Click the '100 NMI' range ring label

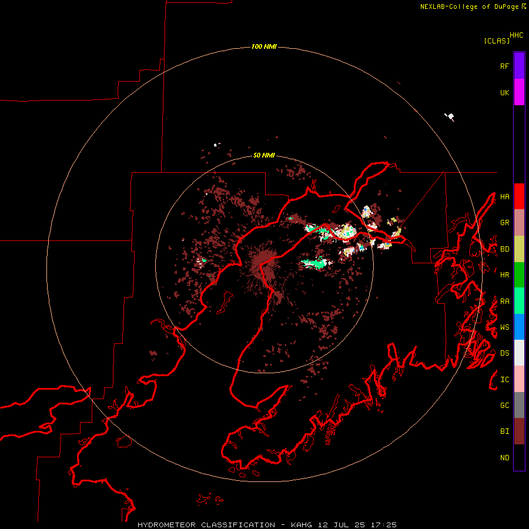pyautogui.click(x=264, y=46)
